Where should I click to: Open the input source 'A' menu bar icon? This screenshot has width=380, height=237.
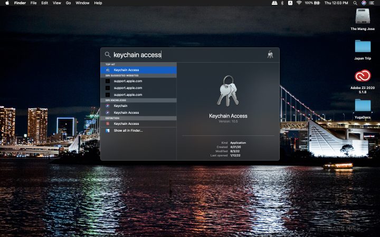[290, 3]
